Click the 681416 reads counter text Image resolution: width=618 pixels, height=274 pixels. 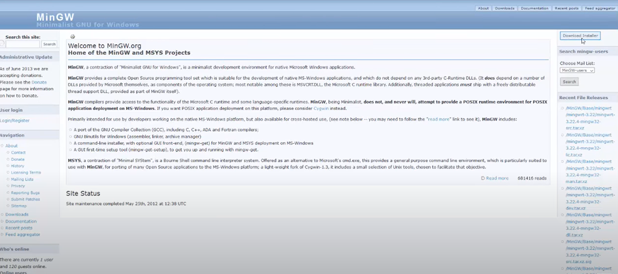pyautogui.click(x=532, y=178)
